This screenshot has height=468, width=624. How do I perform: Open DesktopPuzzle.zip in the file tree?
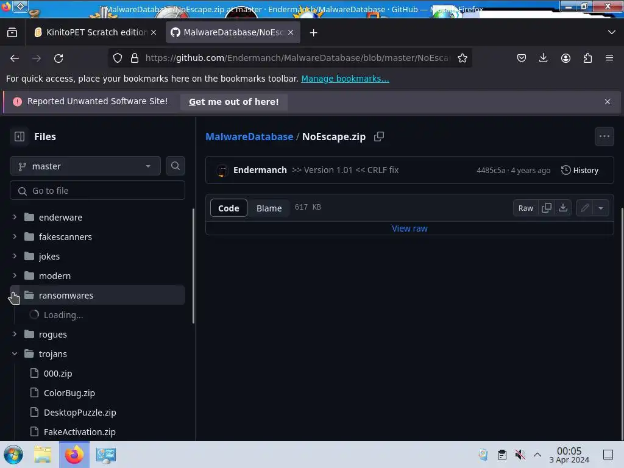tap(80, 413)
